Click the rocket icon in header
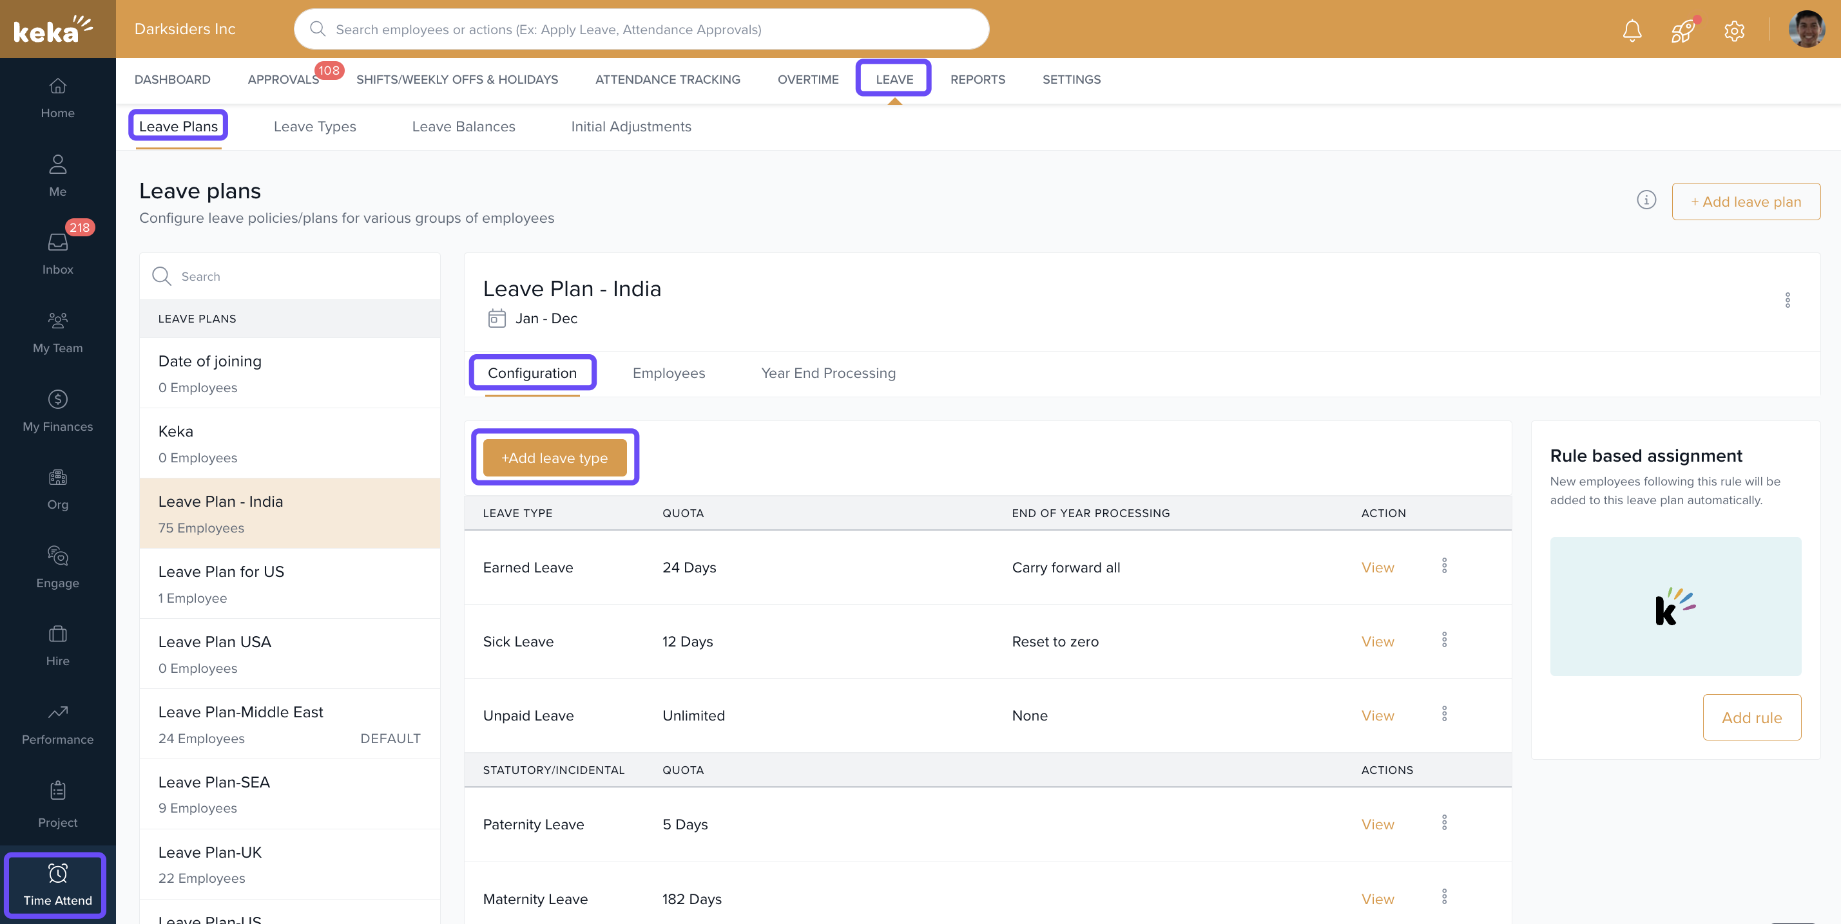1841x924 pixels. tap(1682, 31)
